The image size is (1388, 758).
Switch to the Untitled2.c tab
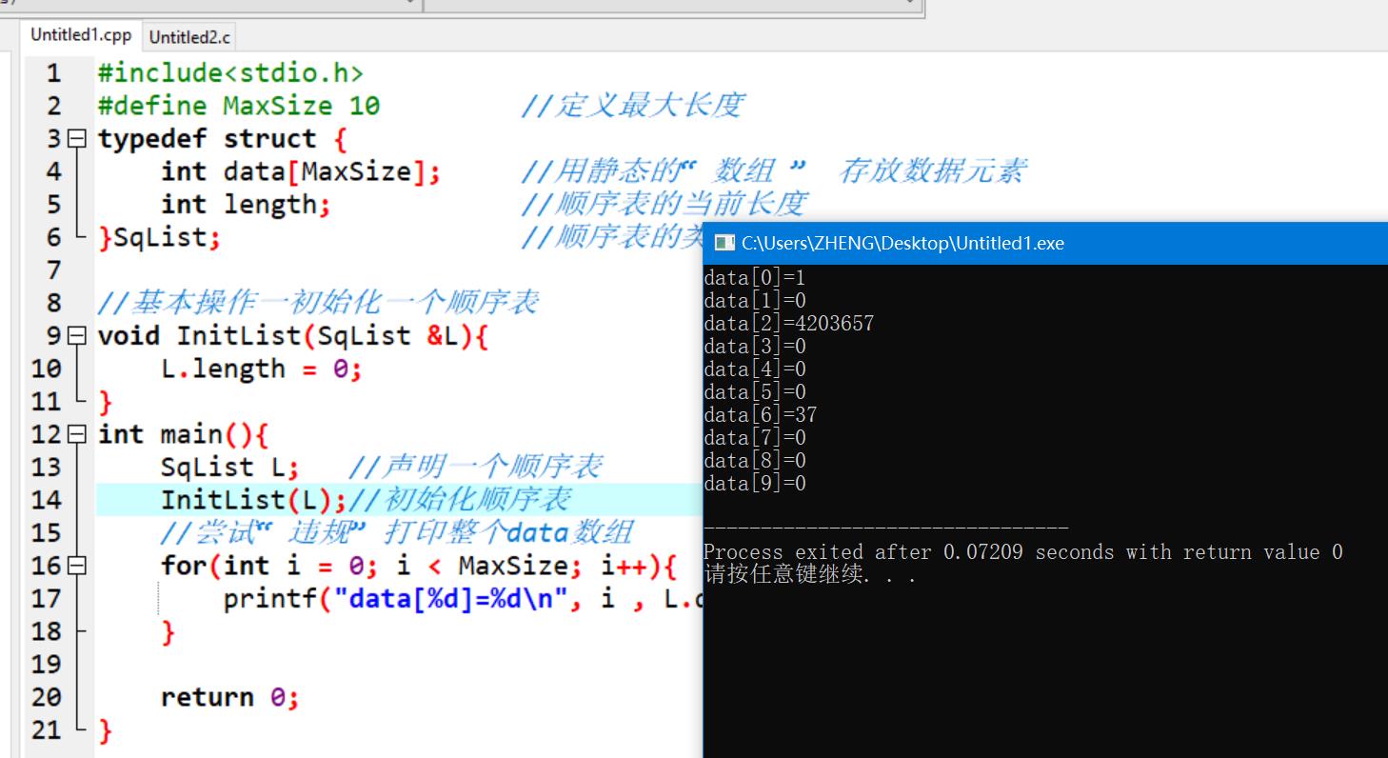189,37
